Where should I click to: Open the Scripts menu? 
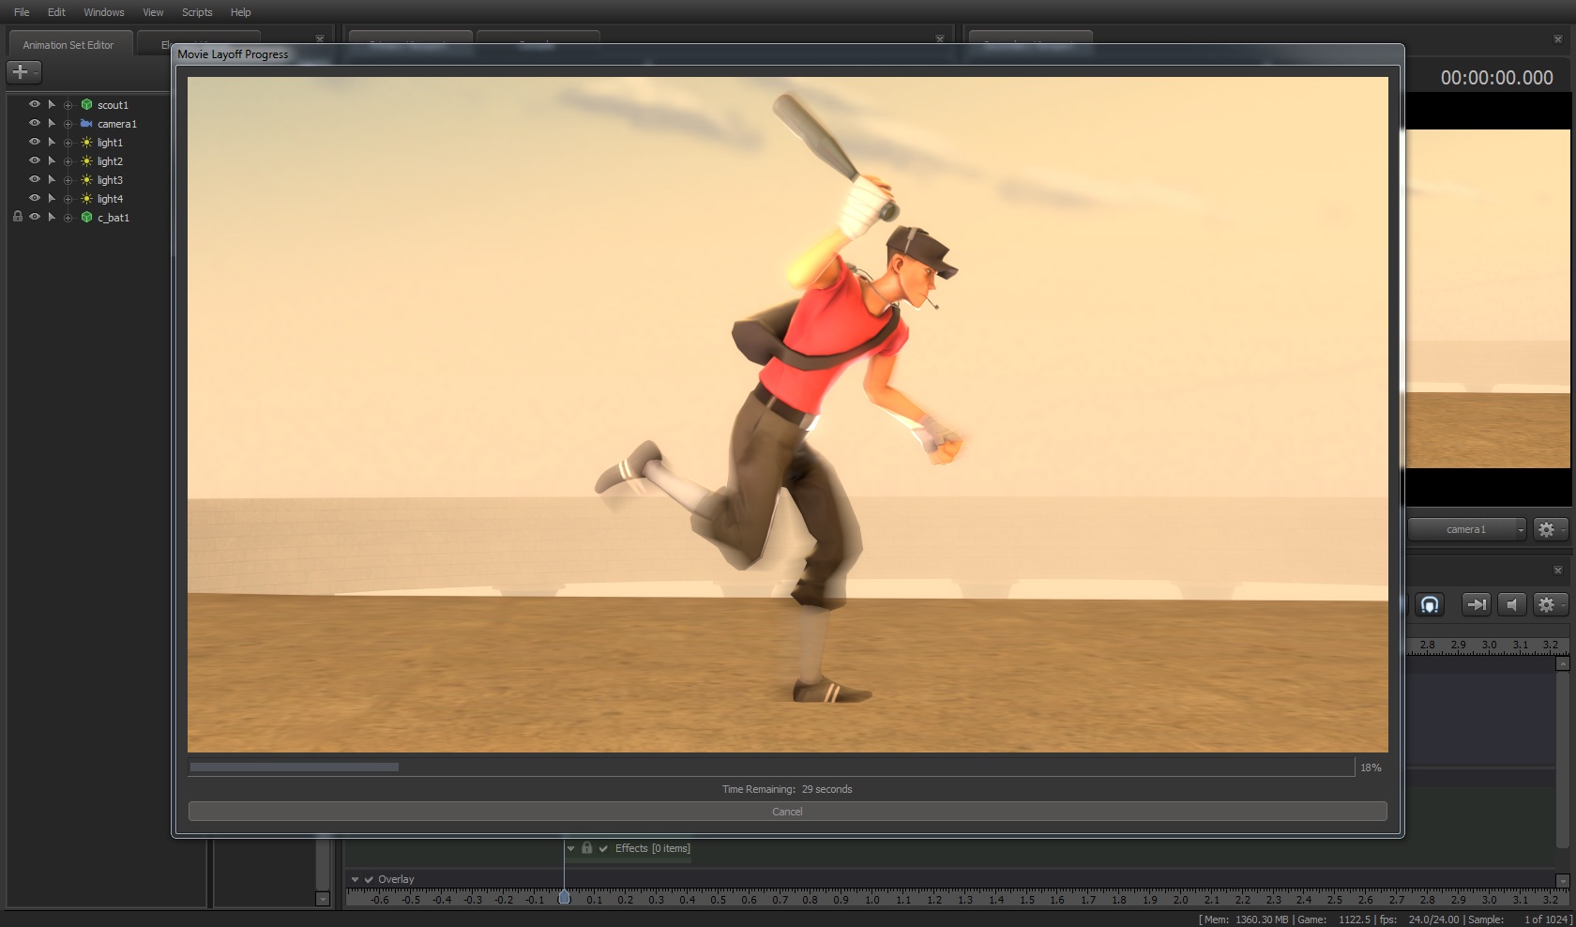tap(197, 12)
